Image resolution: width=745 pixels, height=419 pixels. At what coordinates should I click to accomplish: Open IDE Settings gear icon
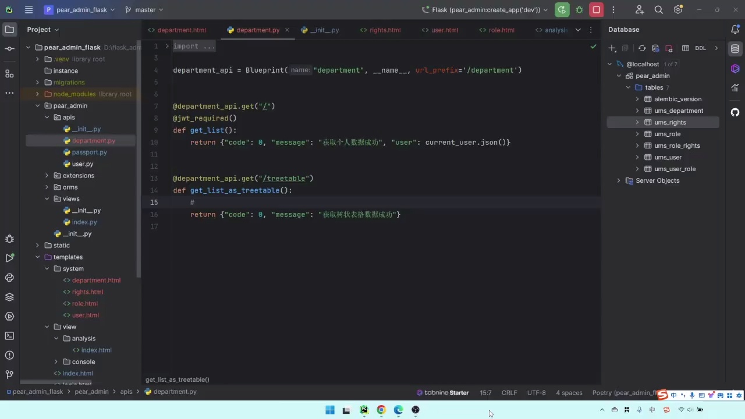[677, 10]
